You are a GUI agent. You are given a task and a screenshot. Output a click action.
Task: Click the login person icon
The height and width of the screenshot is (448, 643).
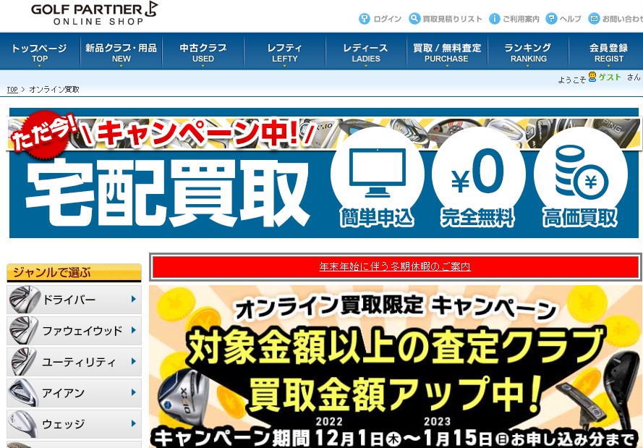[x=364, y=19]
